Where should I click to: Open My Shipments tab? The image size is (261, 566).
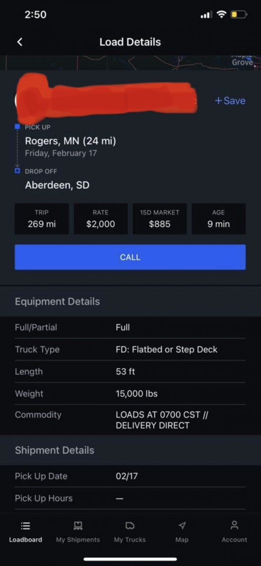click(78, 531)
